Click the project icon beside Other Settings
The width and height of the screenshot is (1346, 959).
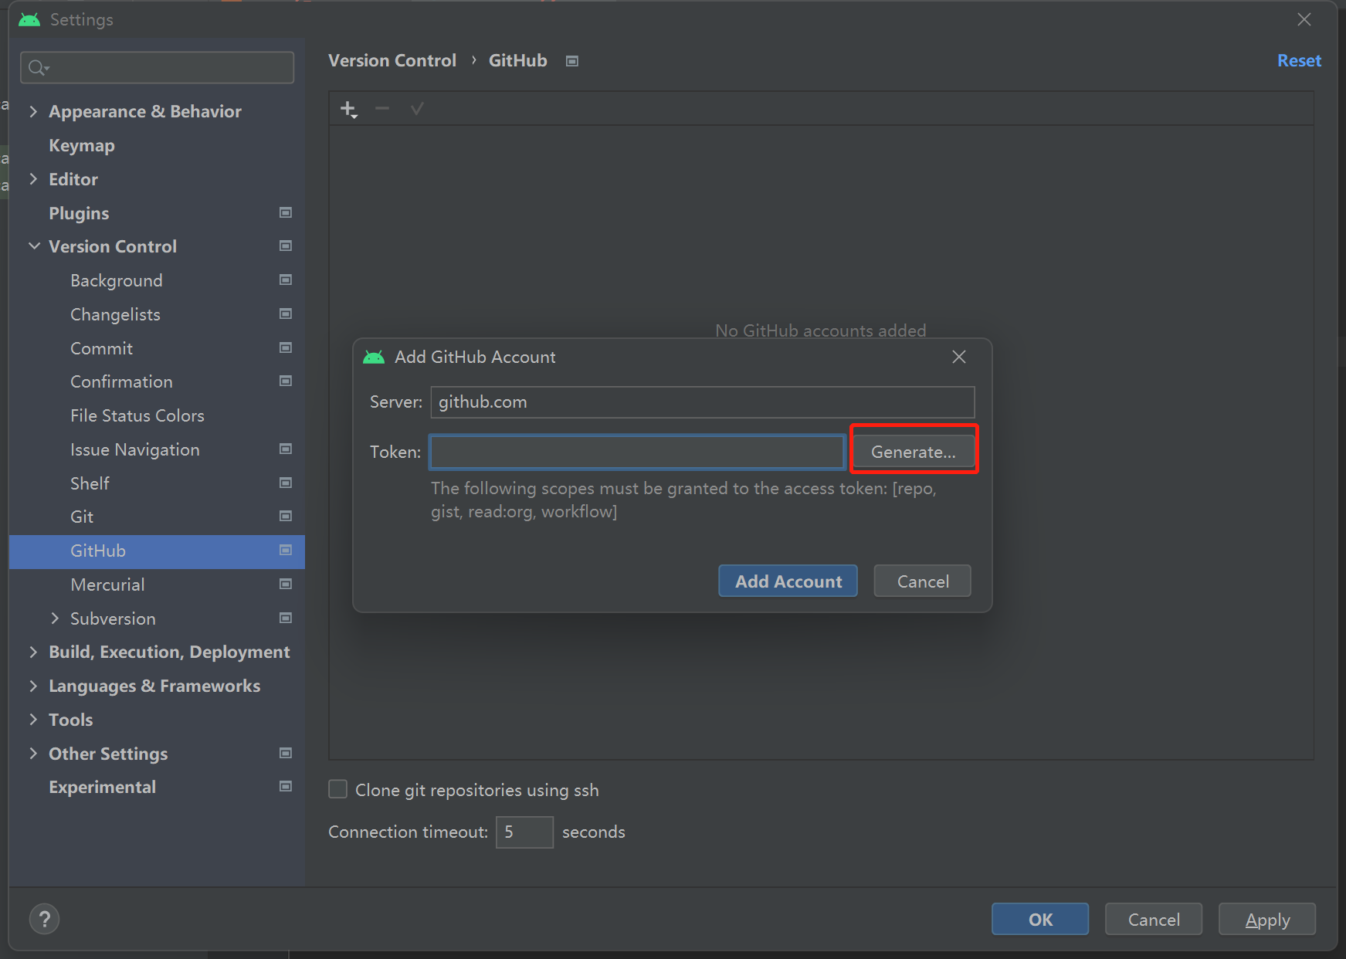point(286,754)
